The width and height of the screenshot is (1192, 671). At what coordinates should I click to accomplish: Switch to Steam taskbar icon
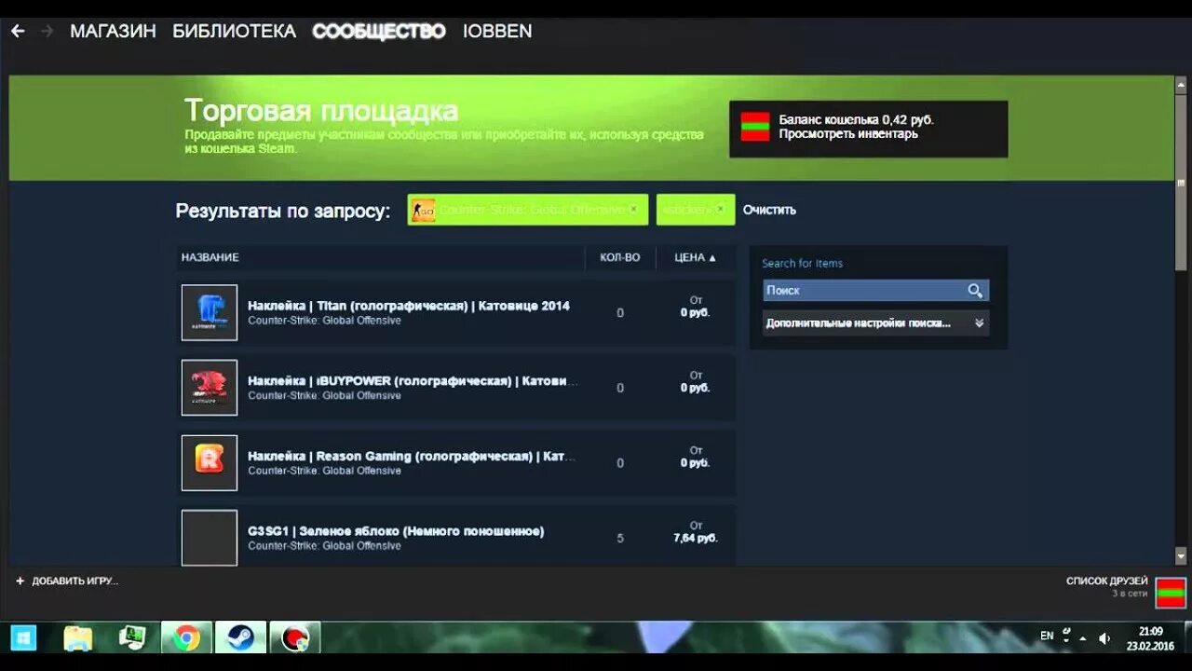[240, 637]
